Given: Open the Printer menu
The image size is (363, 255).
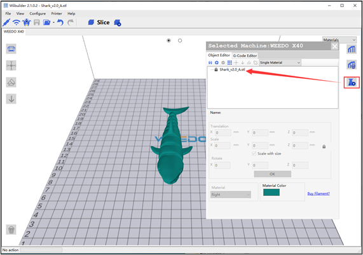Looking at the screenshot, I should pyautogui.click(x=57, y=13).
